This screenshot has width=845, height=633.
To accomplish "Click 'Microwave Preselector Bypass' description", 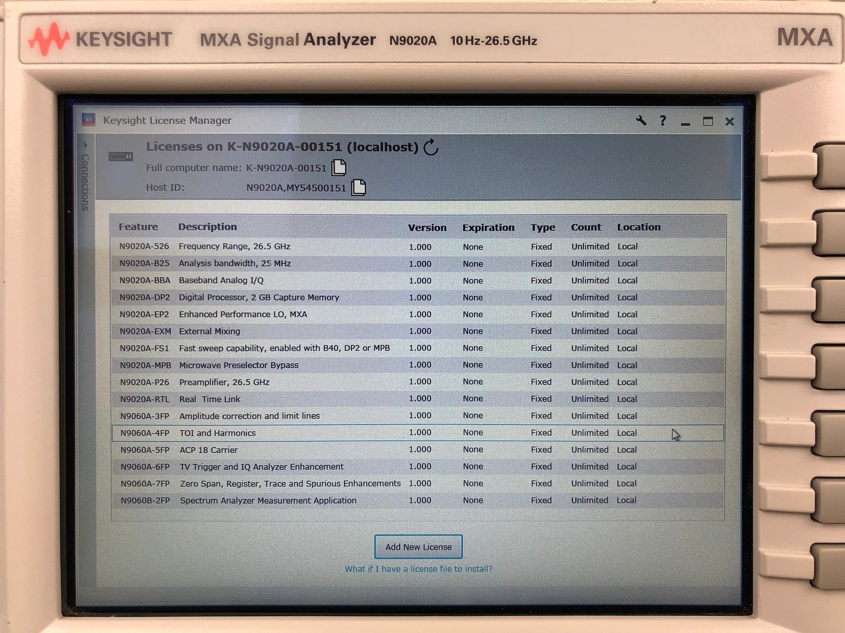I will point(239,366).
